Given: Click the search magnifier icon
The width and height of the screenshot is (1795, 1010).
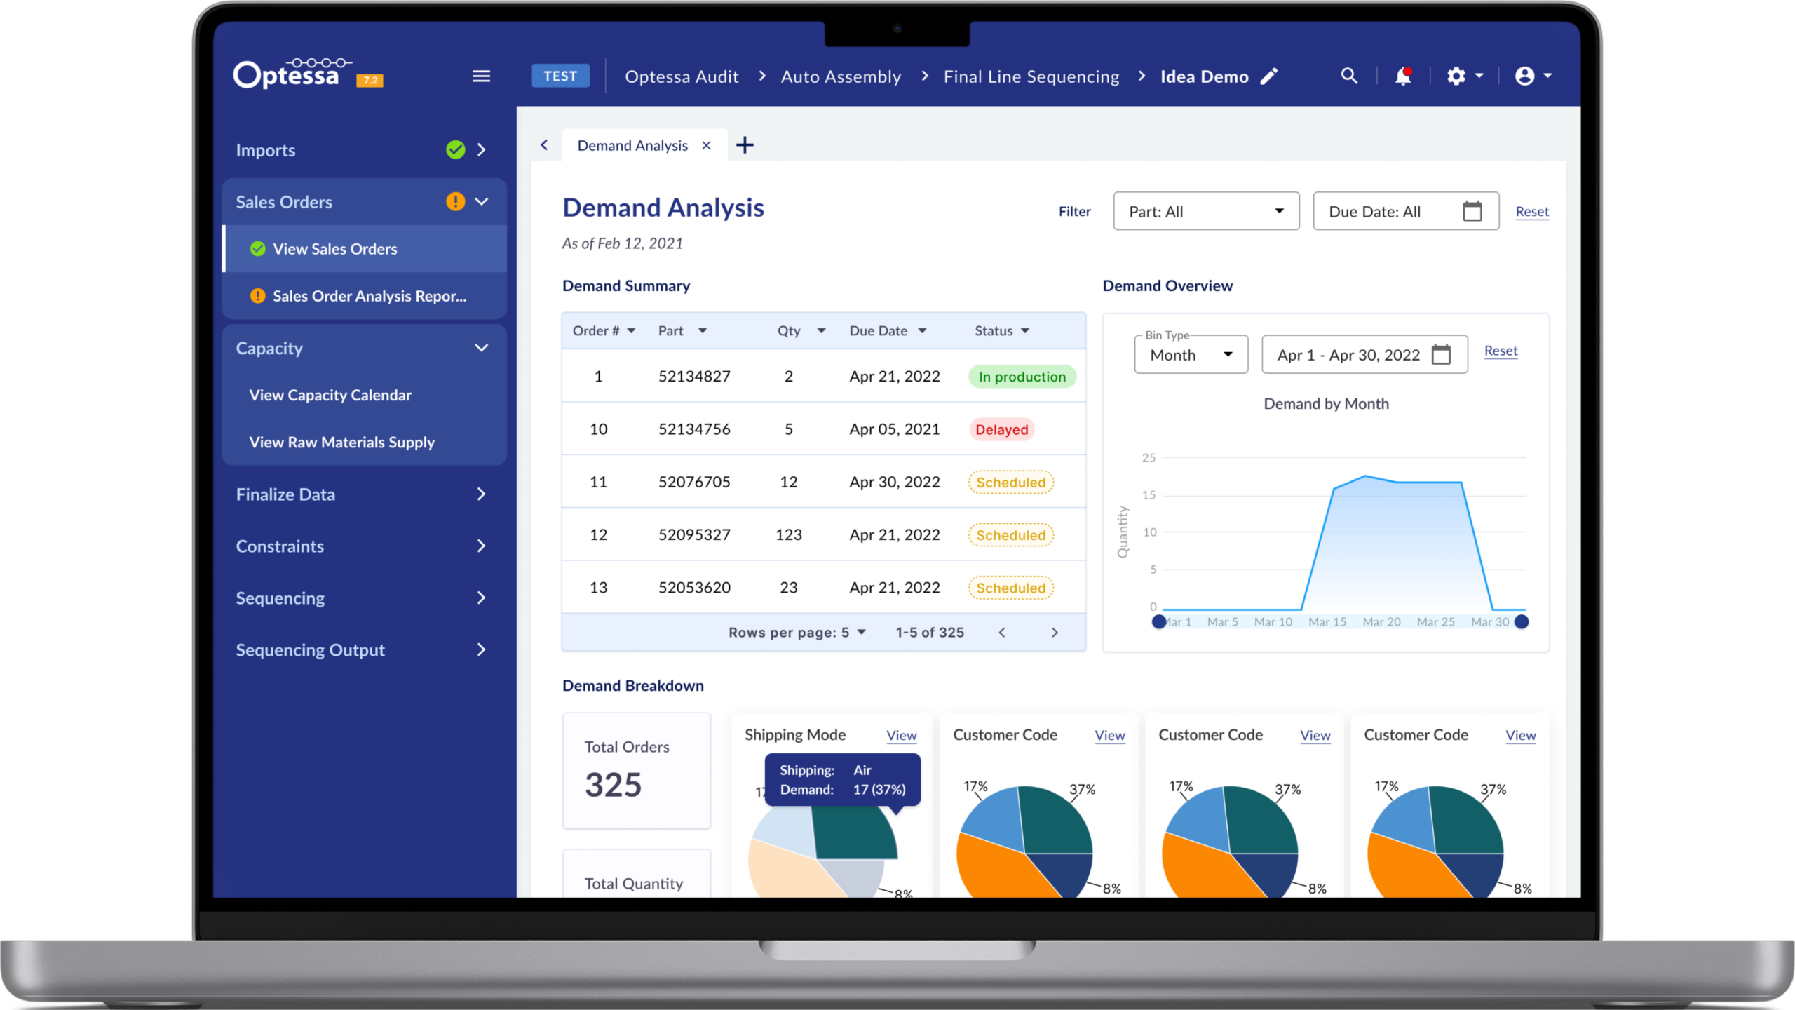Looking at the screenshot, I should [1349, 76].
